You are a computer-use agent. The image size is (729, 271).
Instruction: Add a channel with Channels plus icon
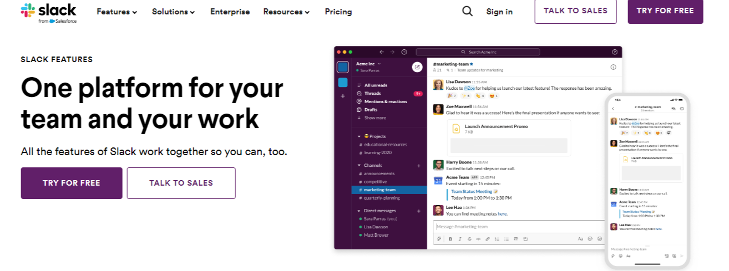pos(419,166)
